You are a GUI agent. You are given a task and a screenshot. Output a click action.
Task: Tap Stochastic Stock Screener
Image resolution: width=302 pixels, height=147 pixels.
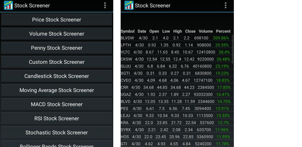[x=57, y=133]
